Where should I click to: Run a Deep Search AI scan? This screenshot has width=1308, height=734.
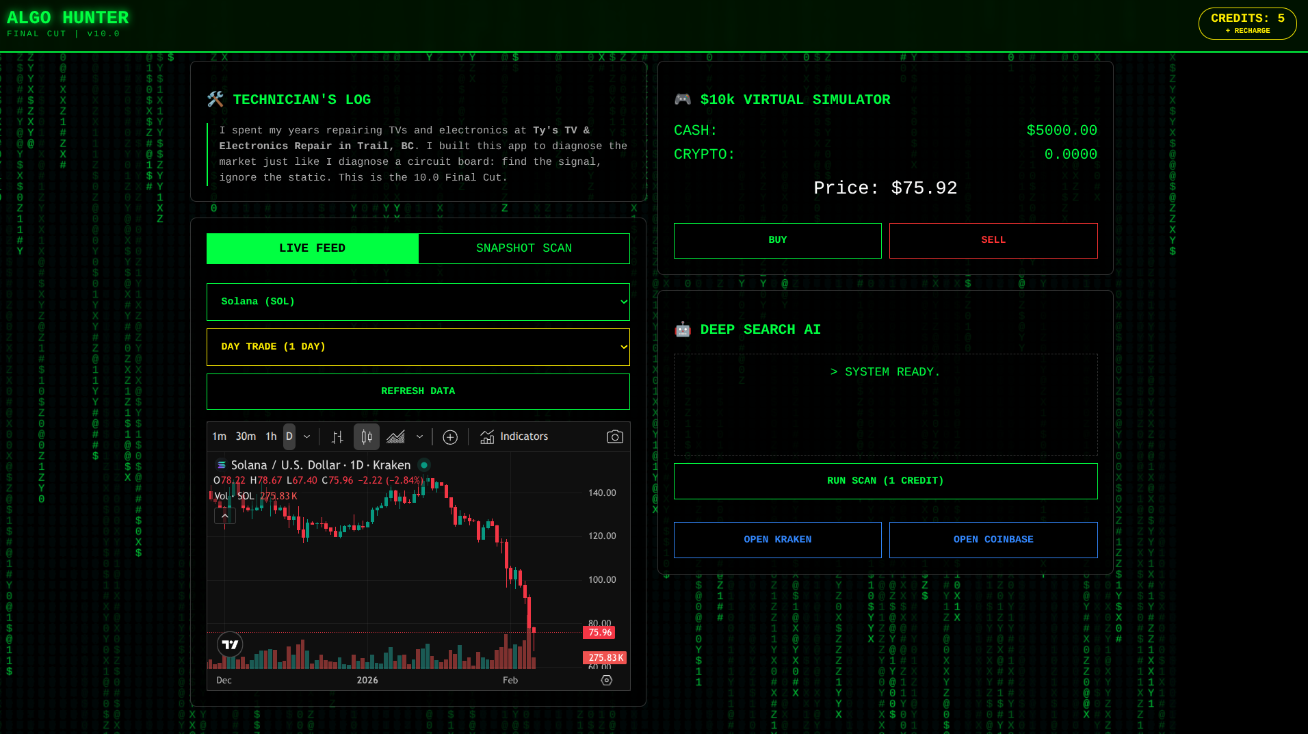click(x=885, y=480)
